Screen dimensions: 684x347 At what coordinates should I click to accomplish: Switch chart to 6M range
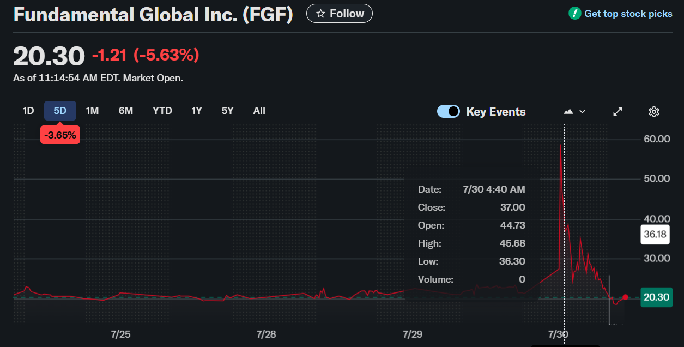tap(126, 111)
